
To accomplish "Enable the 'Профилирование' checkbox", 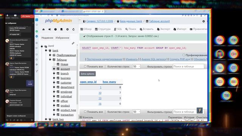I will [x=184, y=55].
